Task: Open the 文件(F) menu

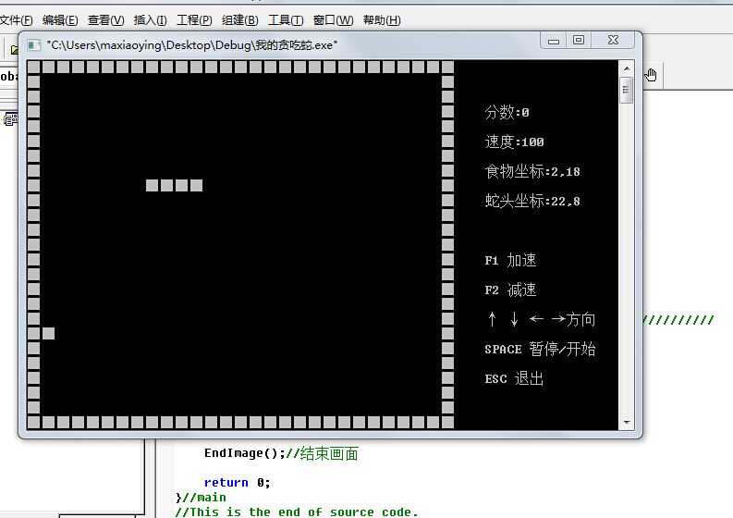Action: pyautogui.click(x=16, y=20)
